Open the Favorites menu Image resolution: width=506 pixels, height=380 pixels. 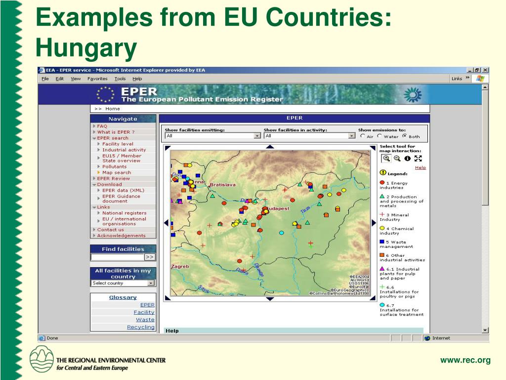97,79
